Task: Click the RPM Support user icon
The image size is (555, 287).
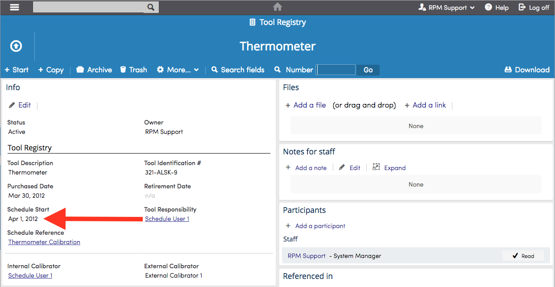Action: pyautogui.click(x=422, y=7)
